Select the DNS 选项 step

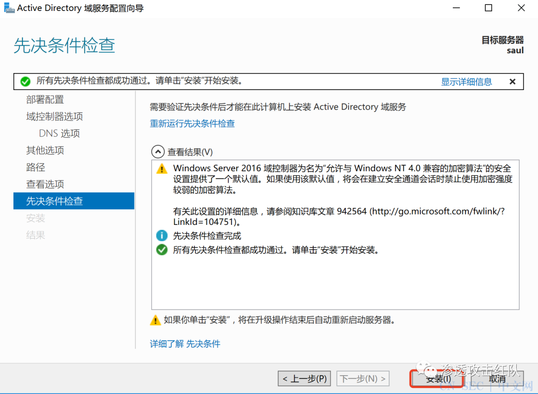59,133
